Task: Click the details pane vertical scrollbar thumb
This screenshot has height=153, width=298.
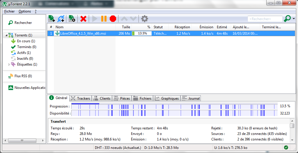Action: point(292,126)
